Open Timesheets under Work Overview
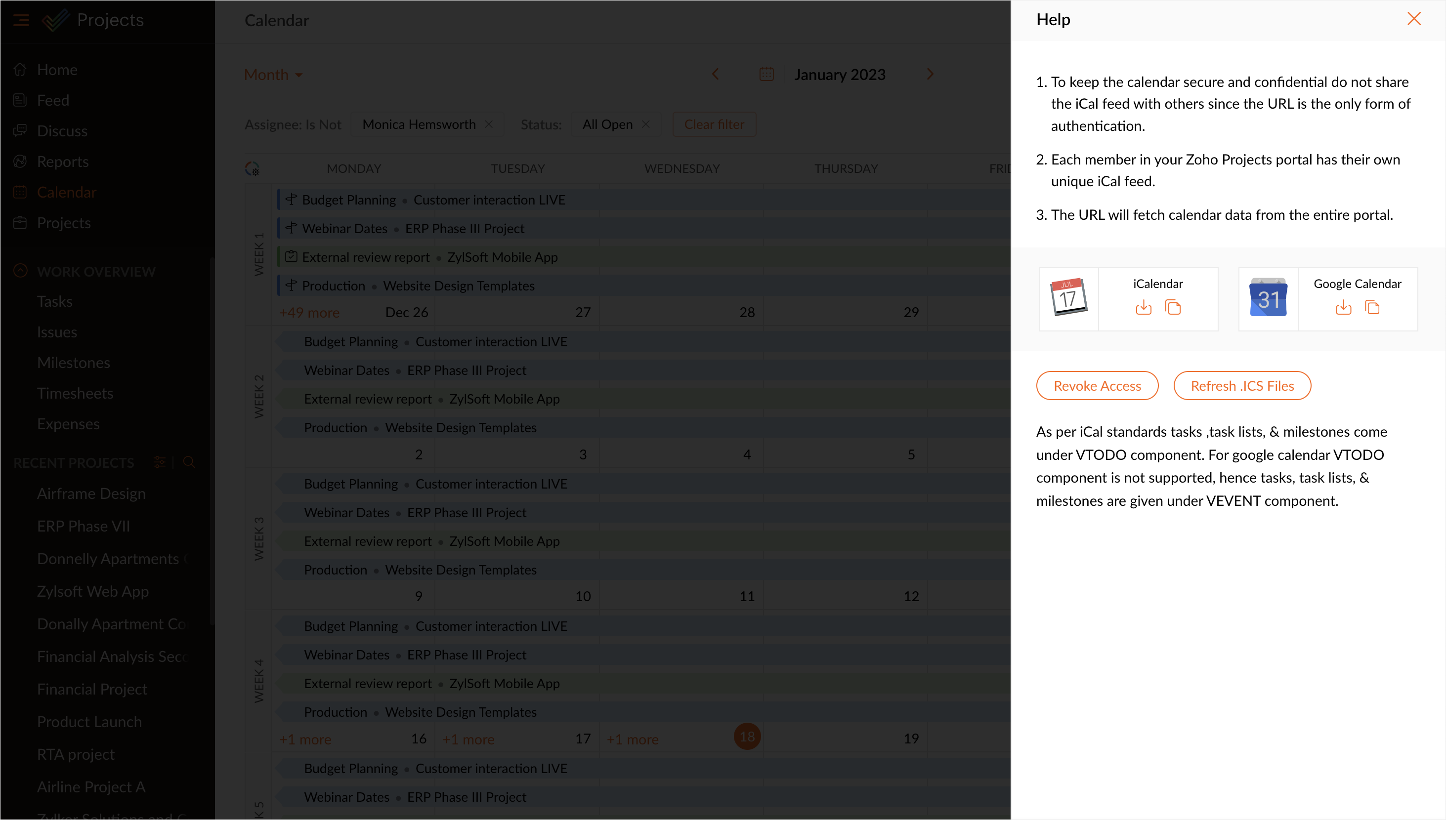This screenshot has height=820, width=1446. click(x=75, y=393)
